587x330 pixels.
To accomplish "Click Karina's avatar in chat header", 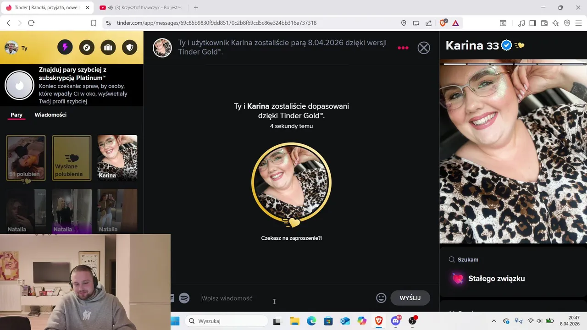I will (162, 48).
